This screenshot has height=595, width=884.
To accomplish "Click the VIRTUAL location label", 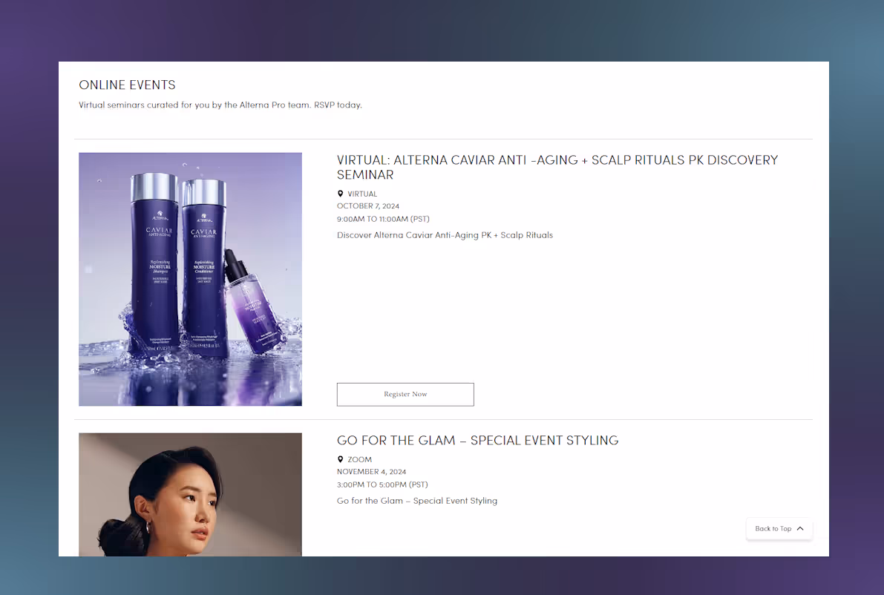I will (x=362, y=194).
